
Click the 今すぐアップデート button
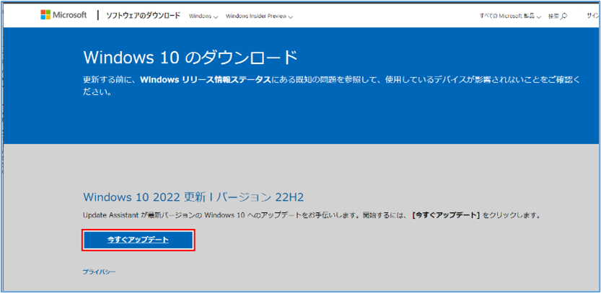pos(139,240)
